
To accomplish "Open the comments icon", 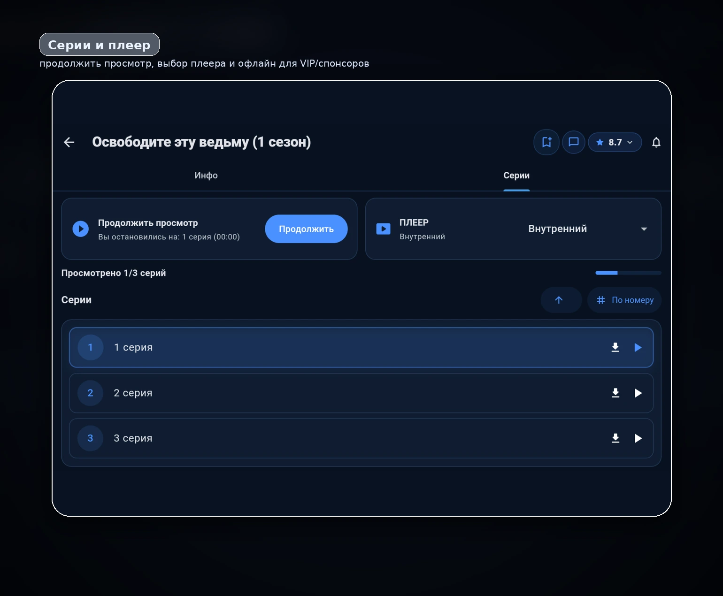I will (573, 142).
